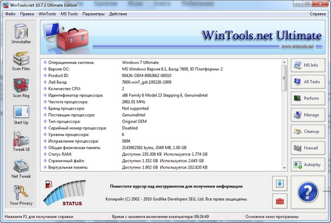Select the Start Up manager icon
This screenshot has width=331, height=223.
click(x=21, y=115)
